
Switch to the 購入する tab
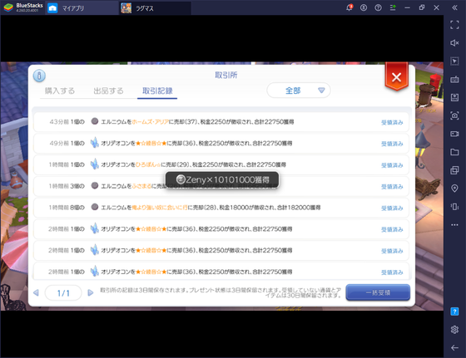[60, 91]
